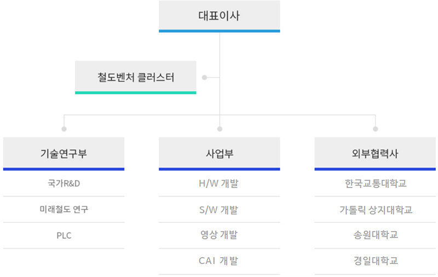Click the connector dot above 기술연구부
Image resolution: width=438 pixels, height=277 pixels.
[x=64, y=129]
